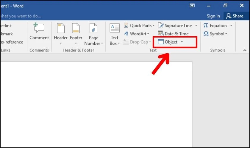Open the Quick Parts icon

(126, 25)
